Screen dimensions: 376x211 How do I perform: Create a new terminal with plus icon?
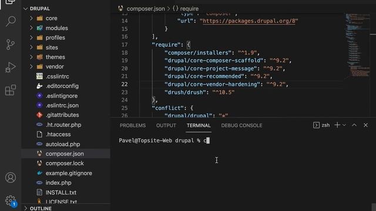point(337,125)
